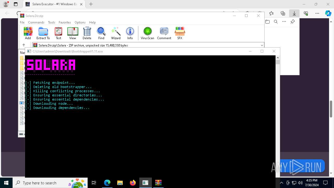Click the WinRAR Add toolbar icon

pos(28,33)
